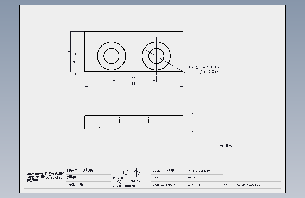Select the FINISH field label
The height and width of the screenshot is (198, 305).
point(192,178)
